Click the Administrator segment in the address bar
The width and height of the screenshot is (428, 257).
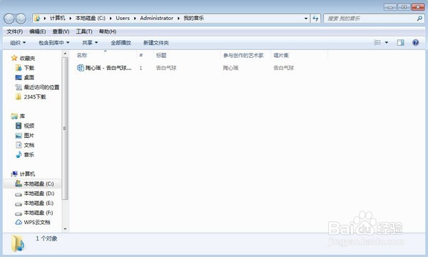point(157,19)
